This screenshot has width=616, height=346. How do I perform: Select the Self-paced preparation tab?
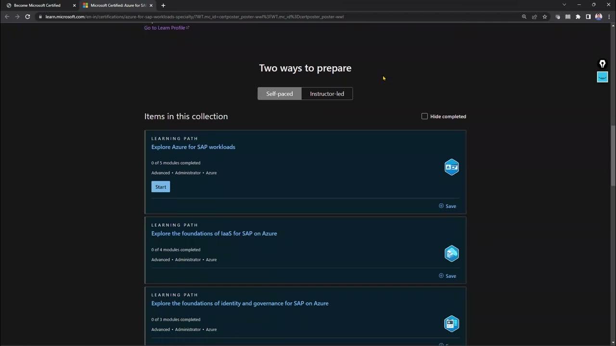[280, 94]
